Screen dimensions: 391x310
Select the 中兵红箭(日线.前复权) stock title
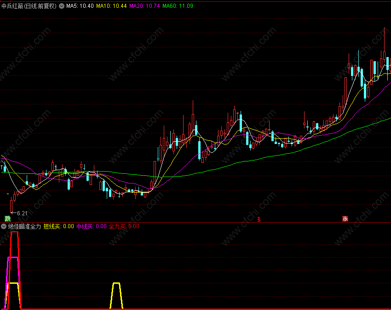(29, 6)
